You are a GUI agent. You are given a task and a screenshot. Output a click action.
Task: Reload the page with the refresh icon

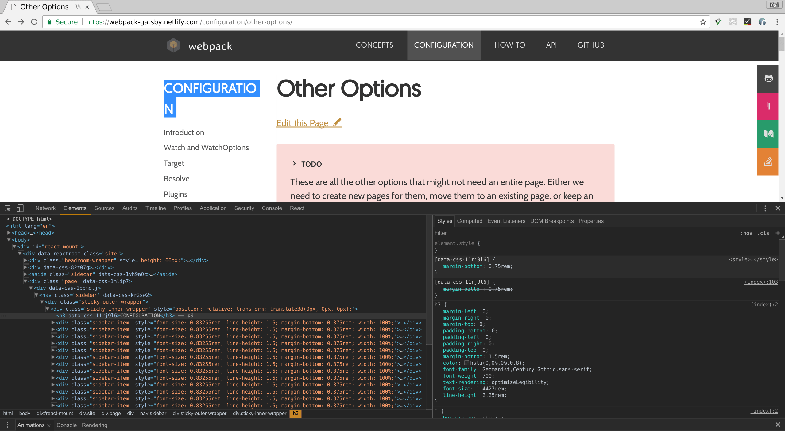[34, 22]
